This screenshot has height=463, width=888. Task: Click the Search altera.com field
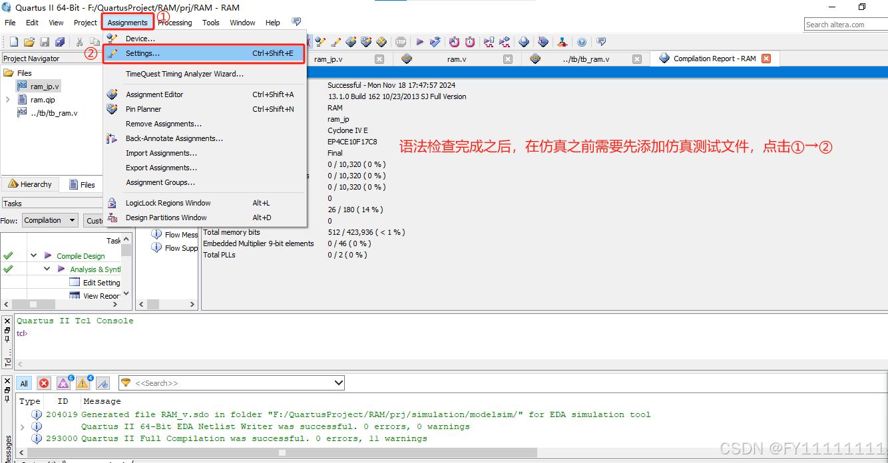845,25
